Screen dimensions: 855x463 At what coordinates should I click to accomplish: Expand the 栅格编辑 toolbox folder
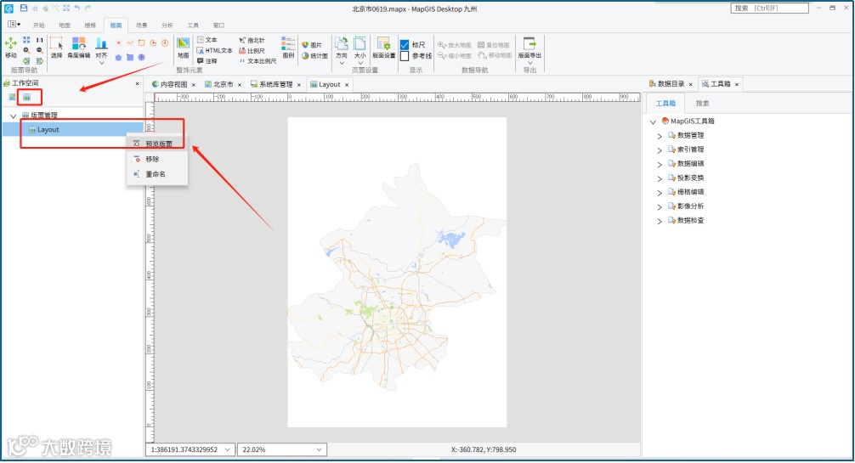[x=660, y=193]
